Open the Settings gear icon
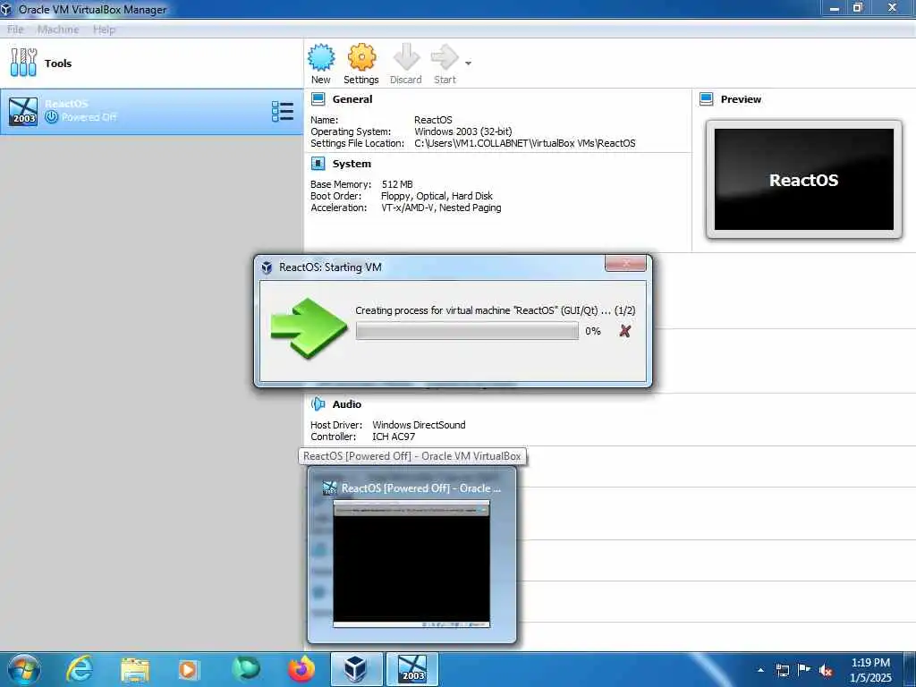Screen dimensions: 916x687 click(361, 57)
